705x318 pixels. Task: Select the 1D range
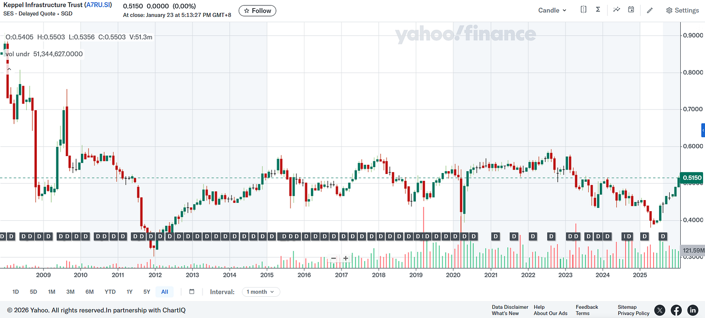(15, 292)
